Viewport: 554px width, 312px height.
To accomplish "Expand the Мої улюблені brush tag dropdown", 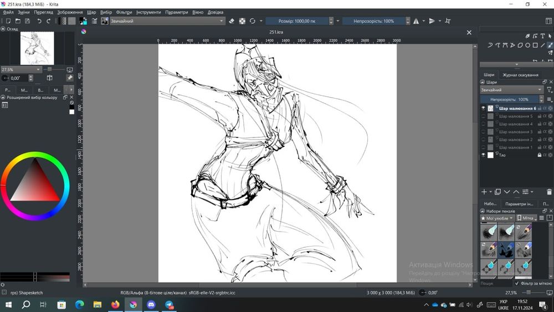I will click(497, 218).
